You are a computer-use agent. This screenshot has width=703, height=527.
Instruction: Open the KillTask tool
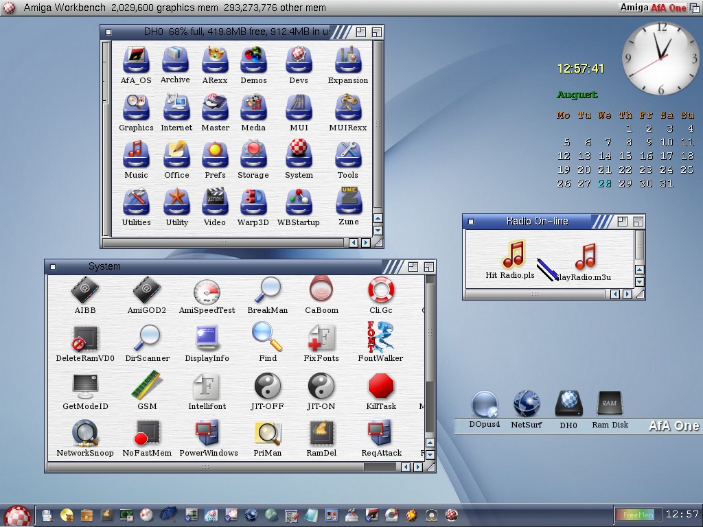click(x=381, y=388)
